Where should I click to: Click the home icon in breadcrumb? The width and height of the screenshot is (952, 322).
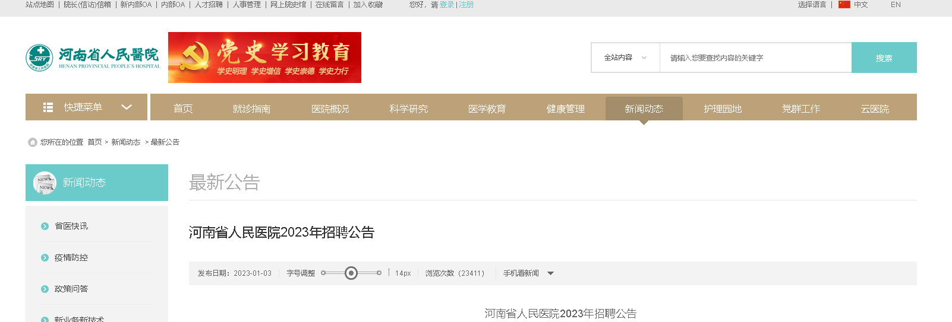tap(33, 142)
